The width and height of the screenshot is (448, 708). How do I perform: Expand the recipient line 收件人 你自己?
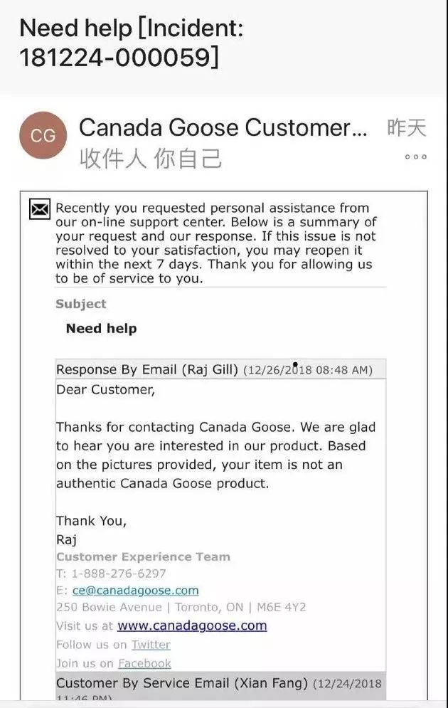[151, 158]
